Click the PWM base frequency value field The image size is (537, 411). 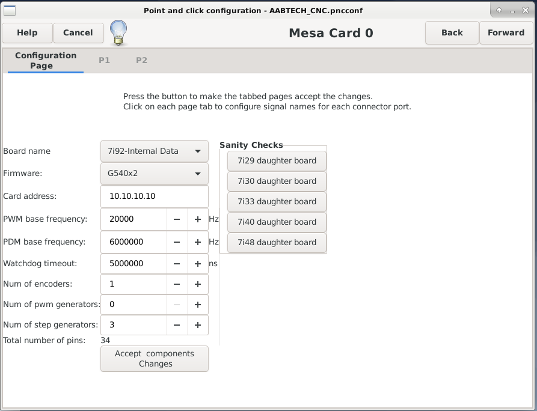click(x=133, y=219)
